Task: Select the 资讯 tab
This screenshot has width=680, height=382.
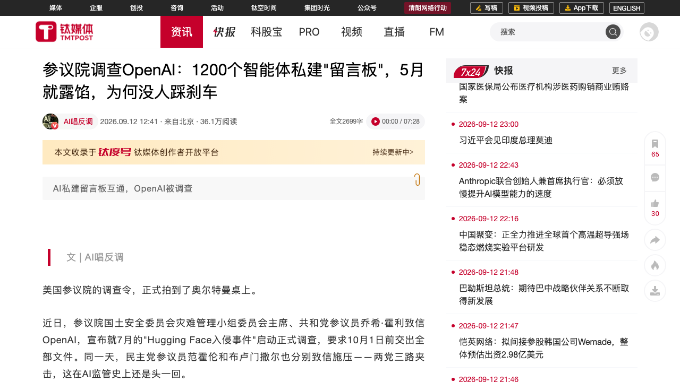Action: pos(182,32)
